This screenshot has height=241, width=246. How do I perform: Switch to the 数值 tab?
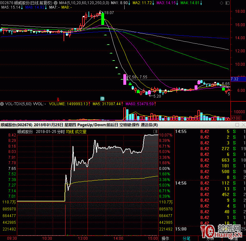click(234, 239)
